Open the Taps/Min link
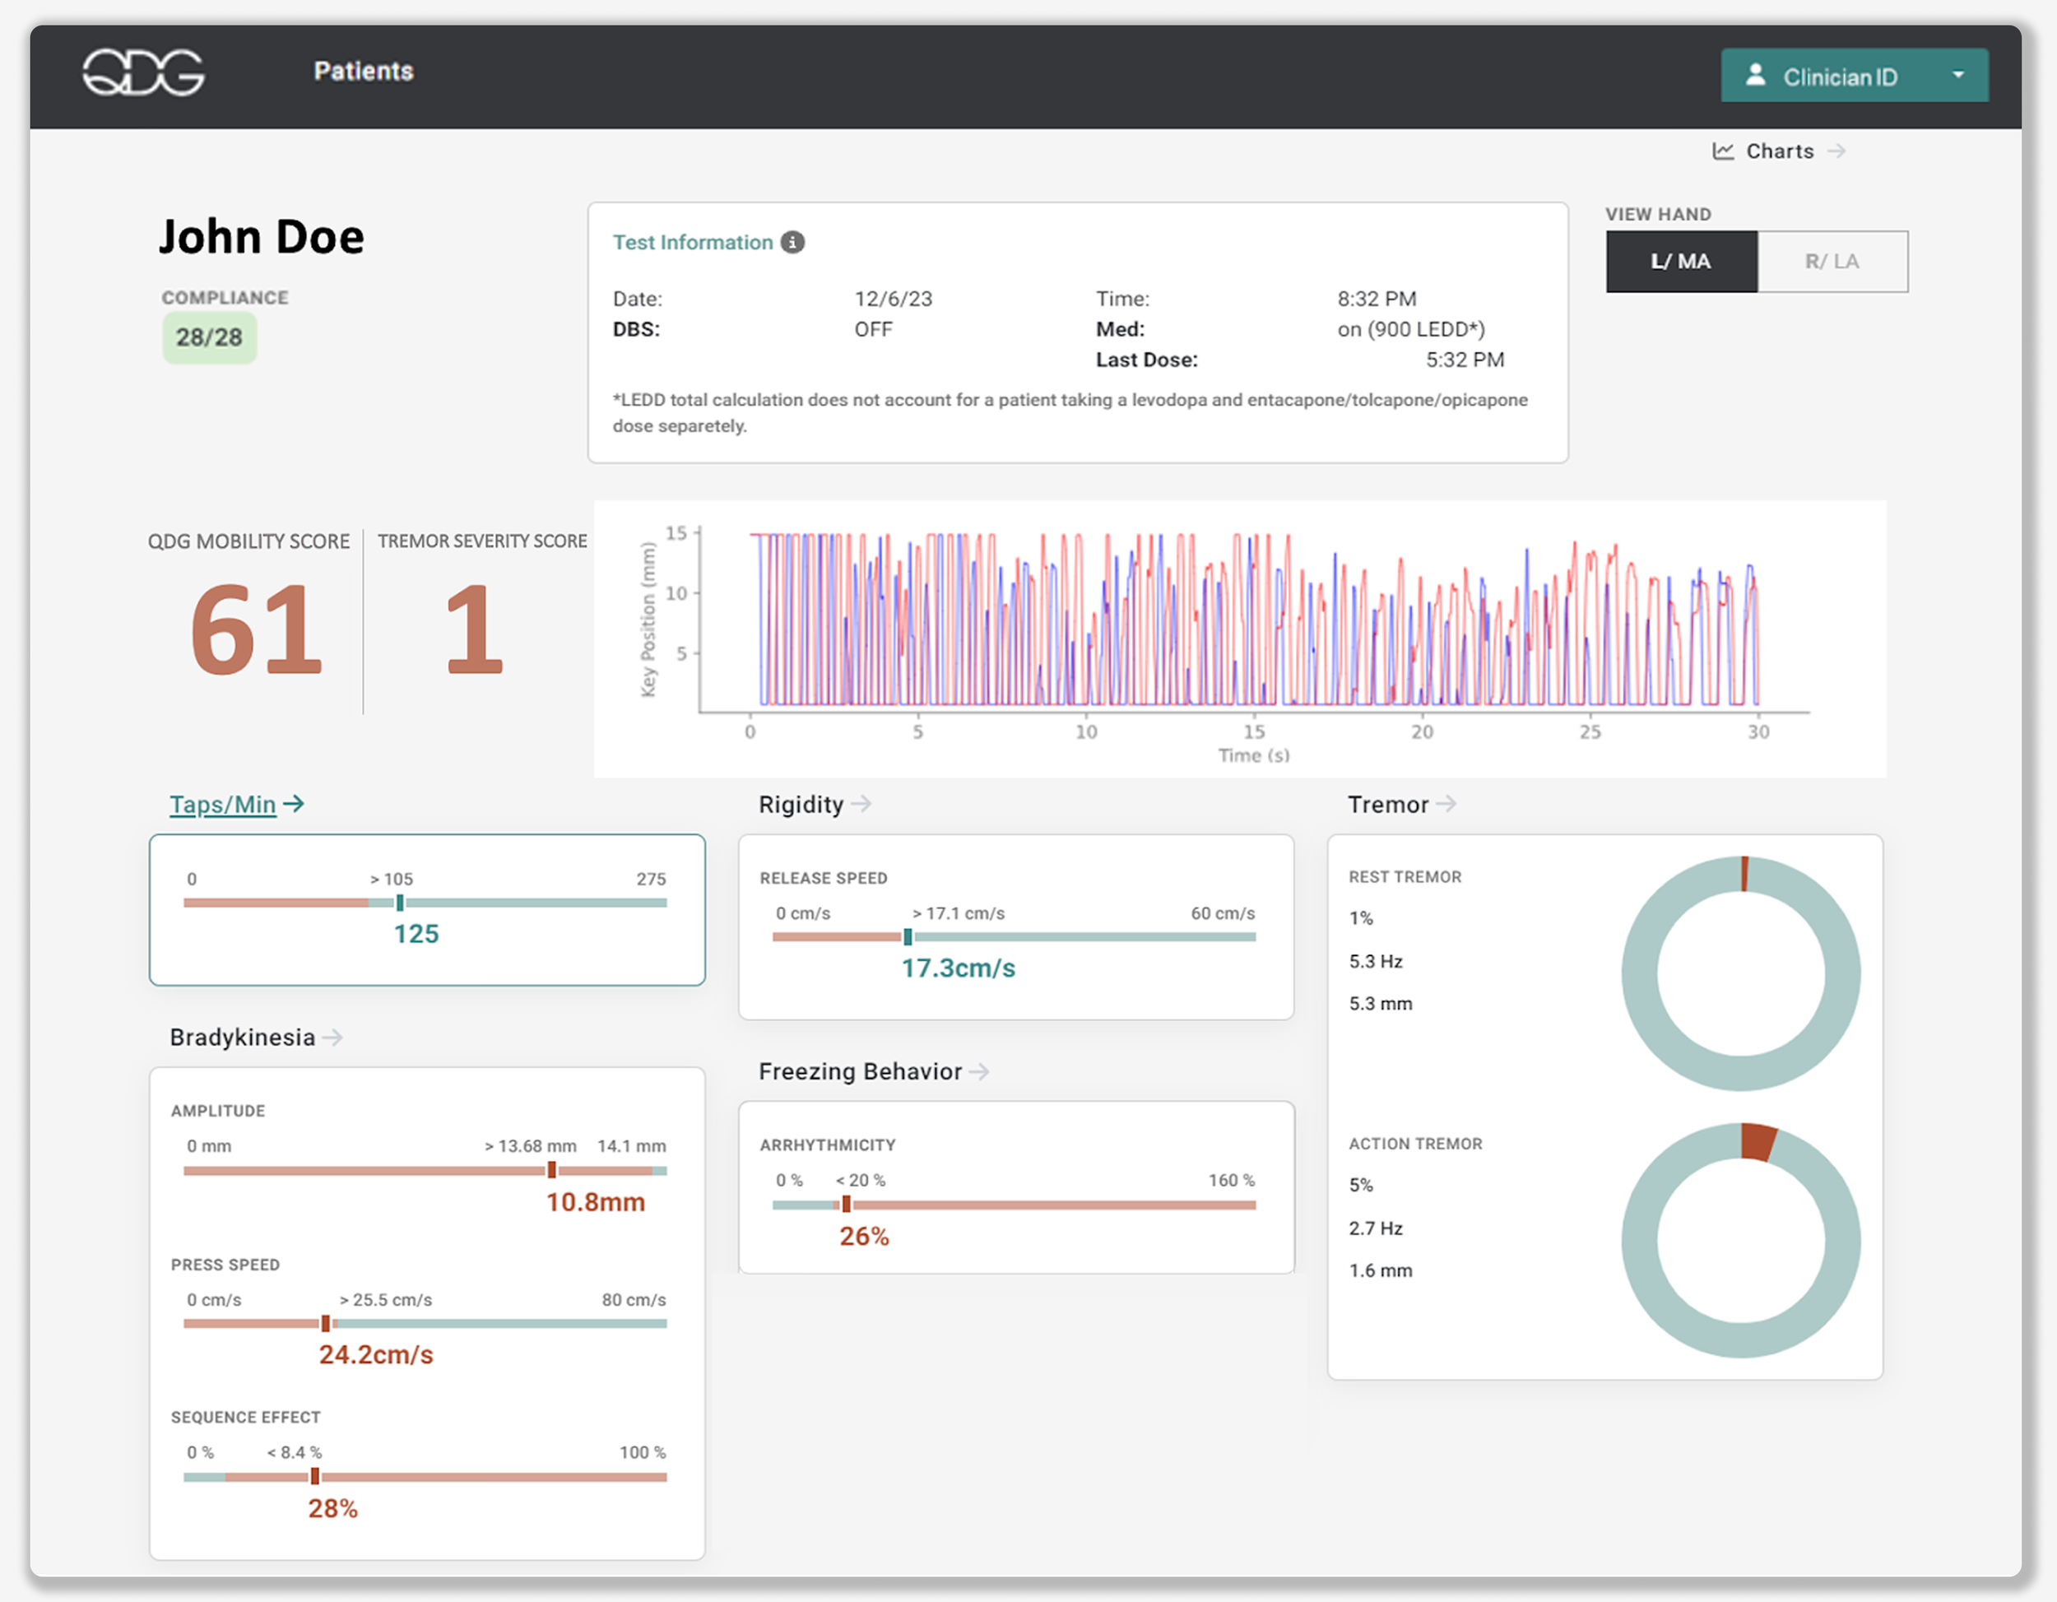Image resolution: width=2057 pixels, height=1602 pixels. pos(223,805)
